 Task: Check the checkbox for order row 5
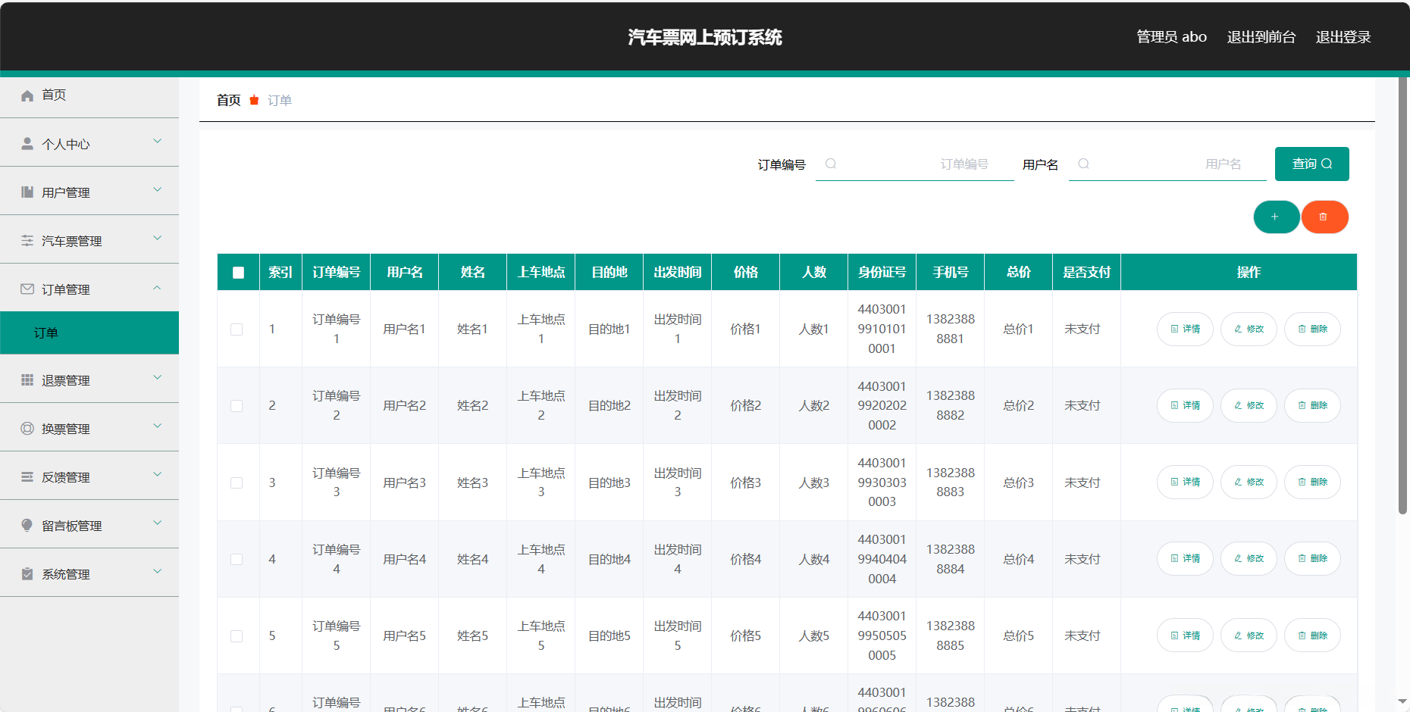click(x=237, y=636)
